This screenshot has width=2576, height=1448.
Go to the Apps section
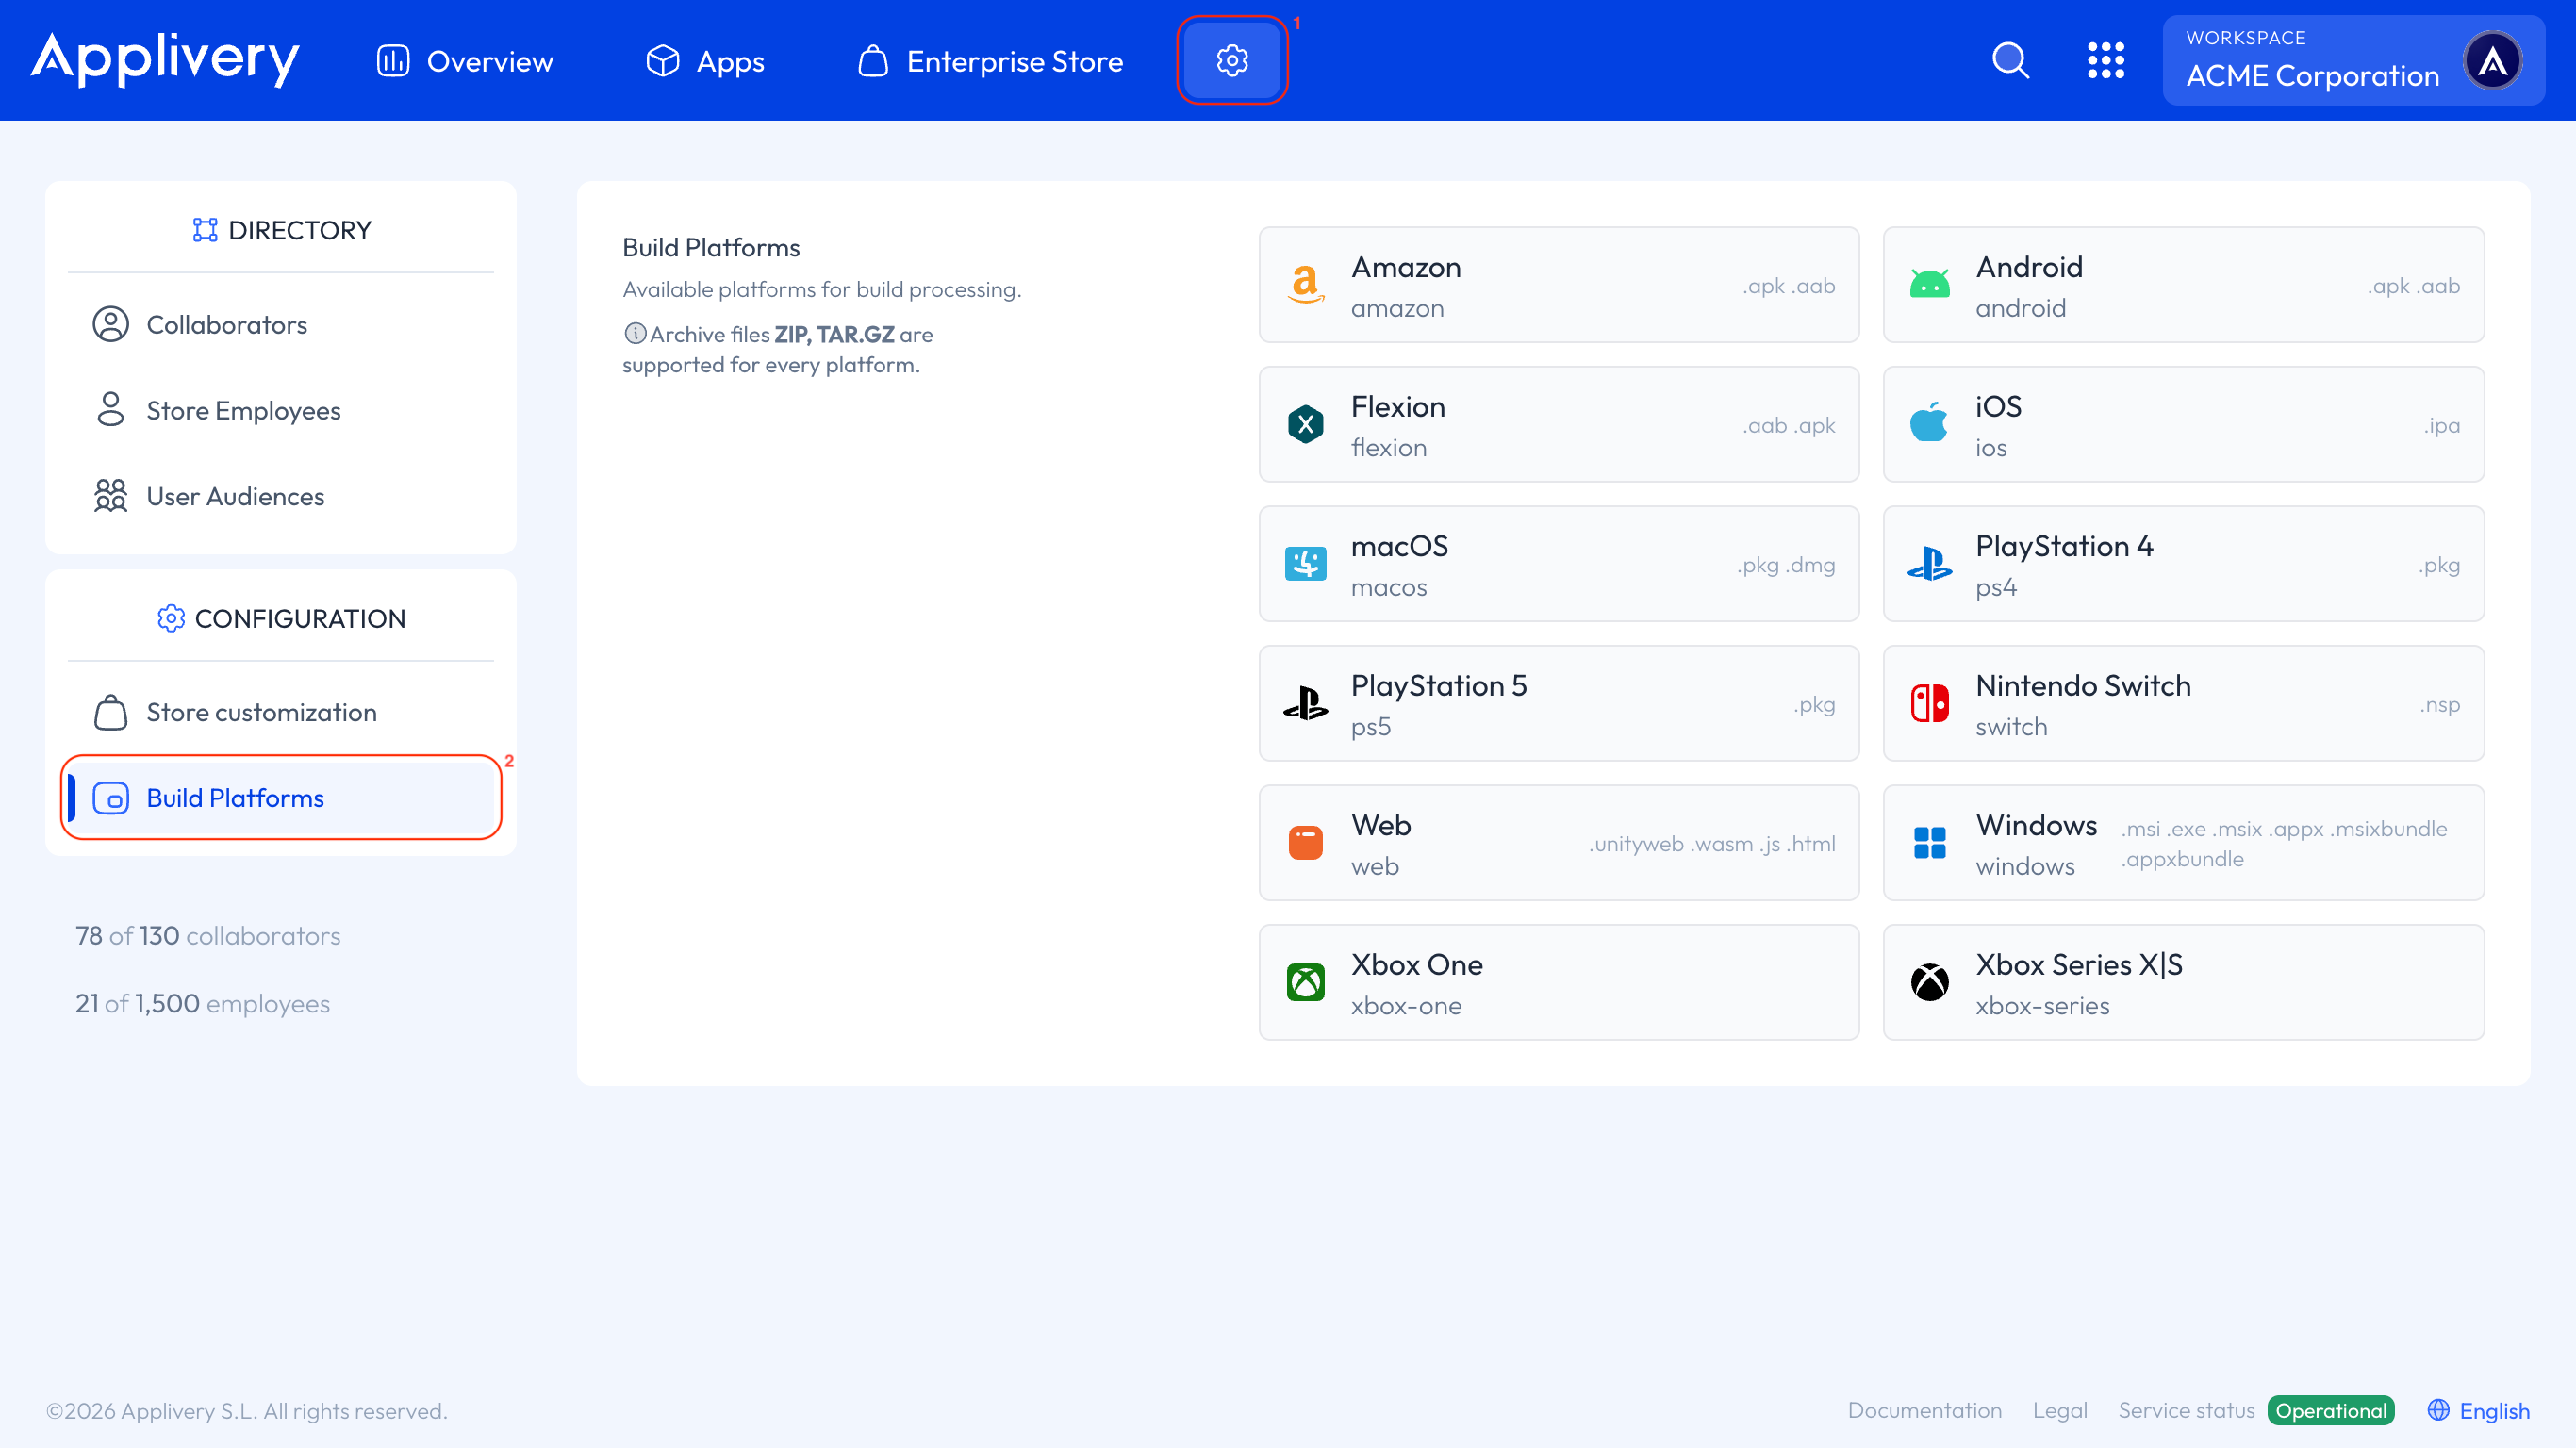705,61
